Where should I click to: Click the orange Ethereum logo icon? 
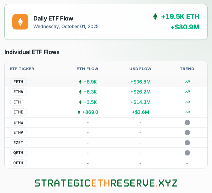(x=20, y=22)
